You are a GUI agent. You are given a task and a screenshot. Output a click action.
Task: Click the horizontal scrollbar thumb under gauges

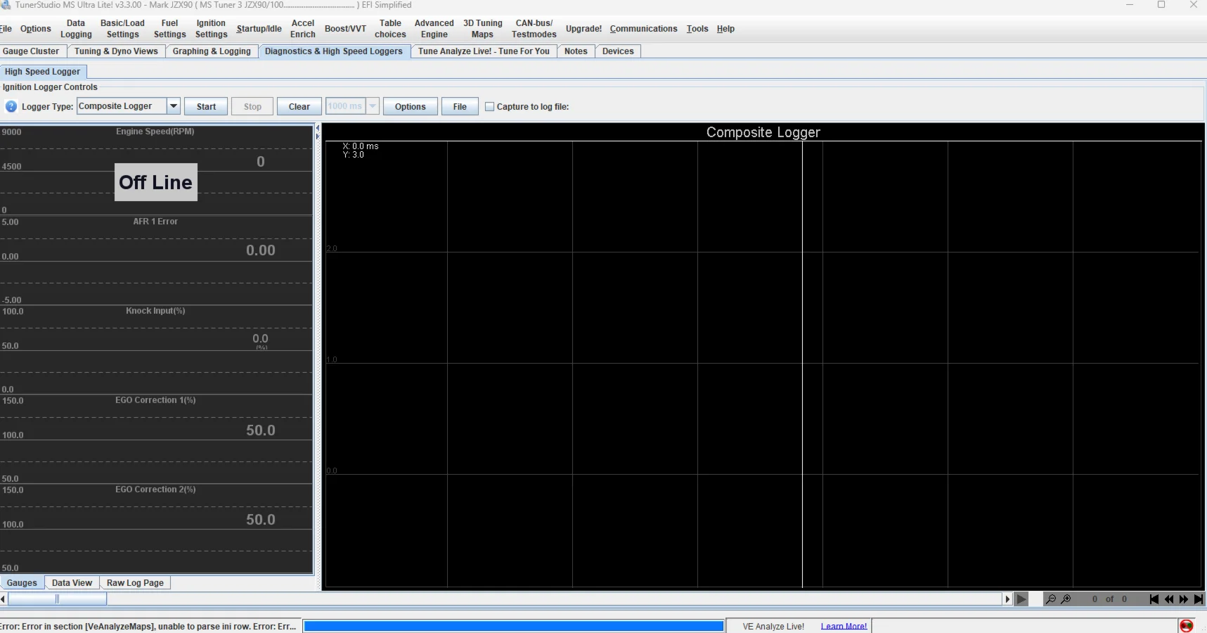coord(57,599)
